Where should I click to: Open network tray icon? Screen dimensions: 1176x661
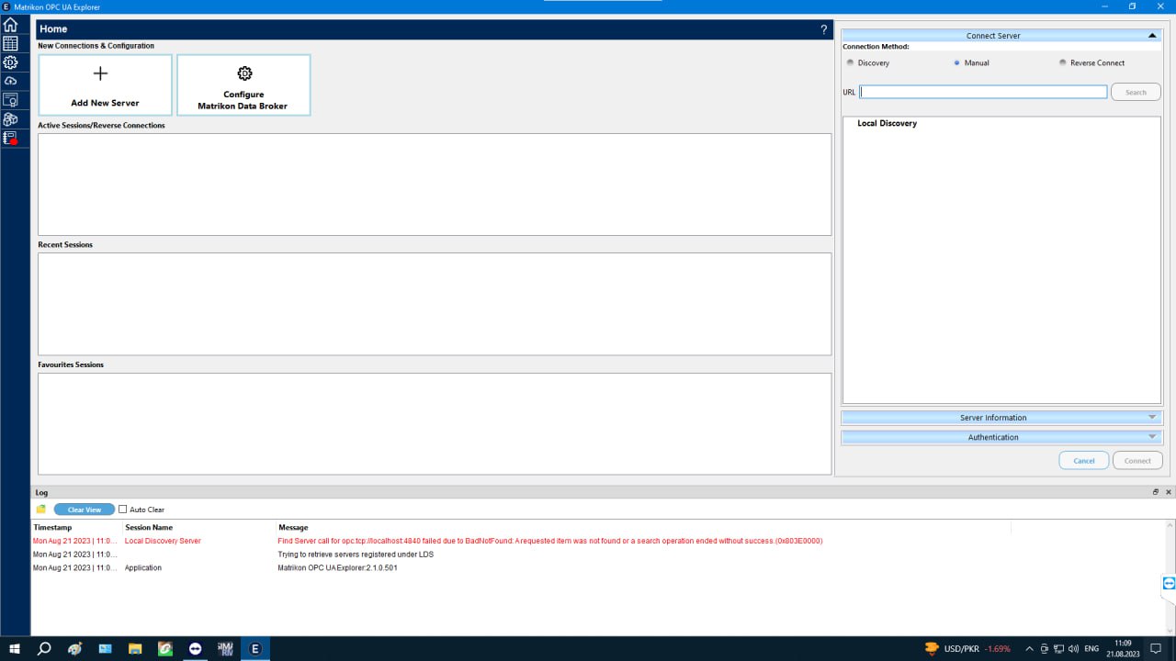pos(1058,648)
